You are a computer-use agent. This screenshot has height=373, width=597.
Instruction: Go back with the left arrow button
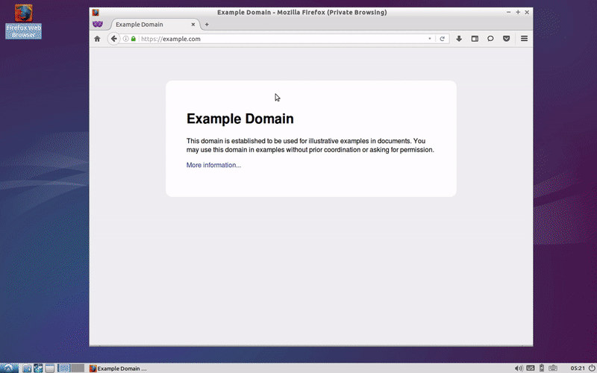coord(113,39)
